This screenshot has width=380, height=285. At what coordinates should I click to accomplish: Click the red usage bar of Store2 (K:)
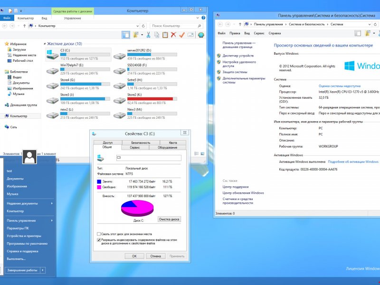pos(152,99)
